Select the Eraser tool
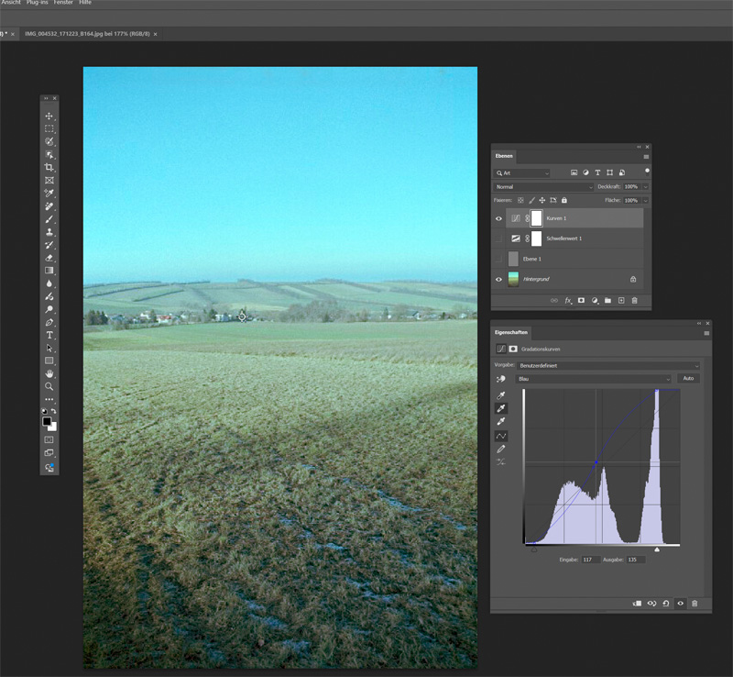Image resolution: width=733 pixels, height=677 pixels. pos(49,258)
